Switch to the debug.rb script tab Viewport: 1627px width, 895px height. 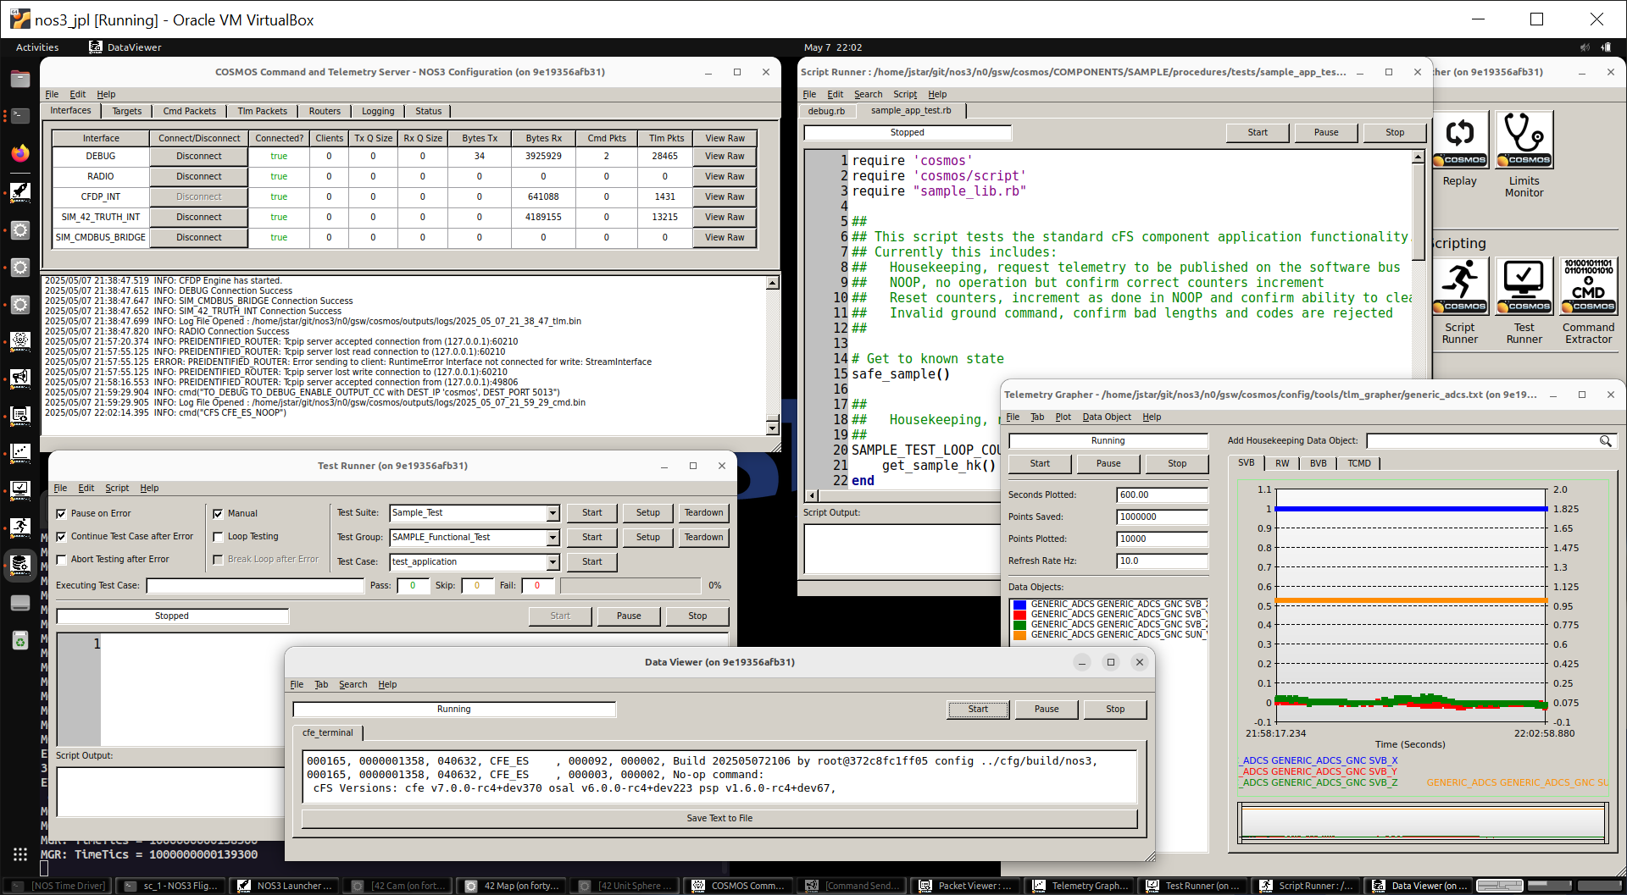pos(826,111)
